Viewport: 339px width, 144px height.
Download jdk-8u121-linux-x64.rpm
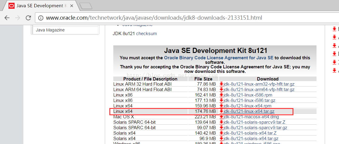(x=247, y=106)
